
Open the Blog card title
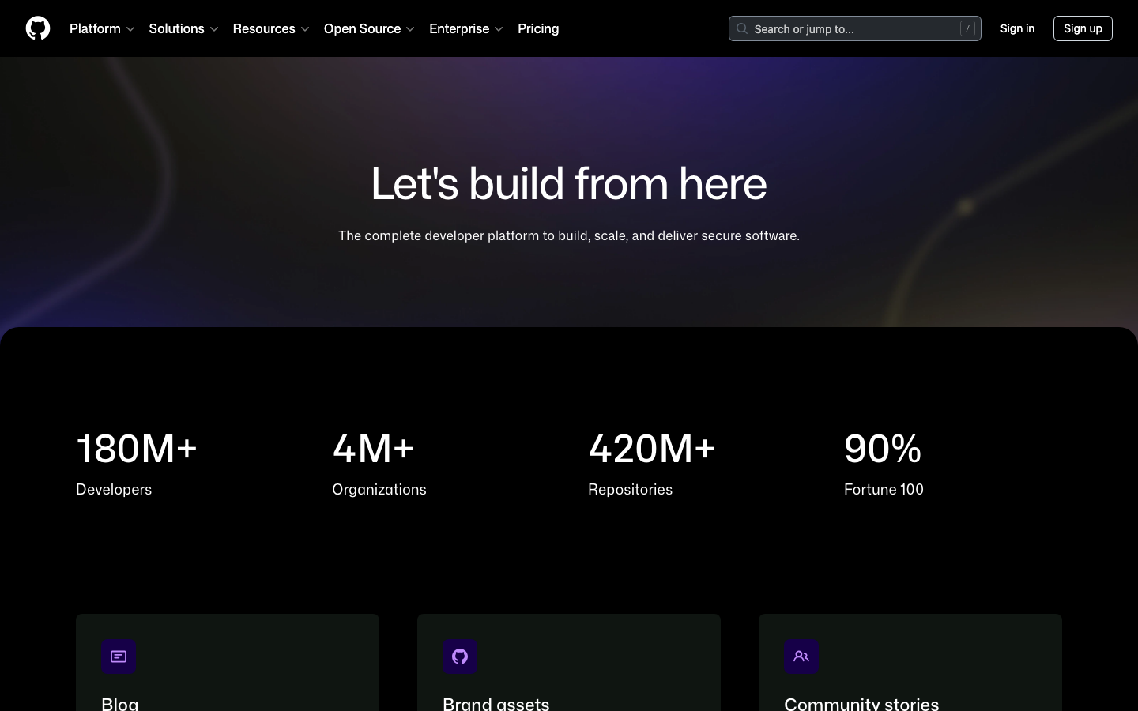(x=120, y=703)
